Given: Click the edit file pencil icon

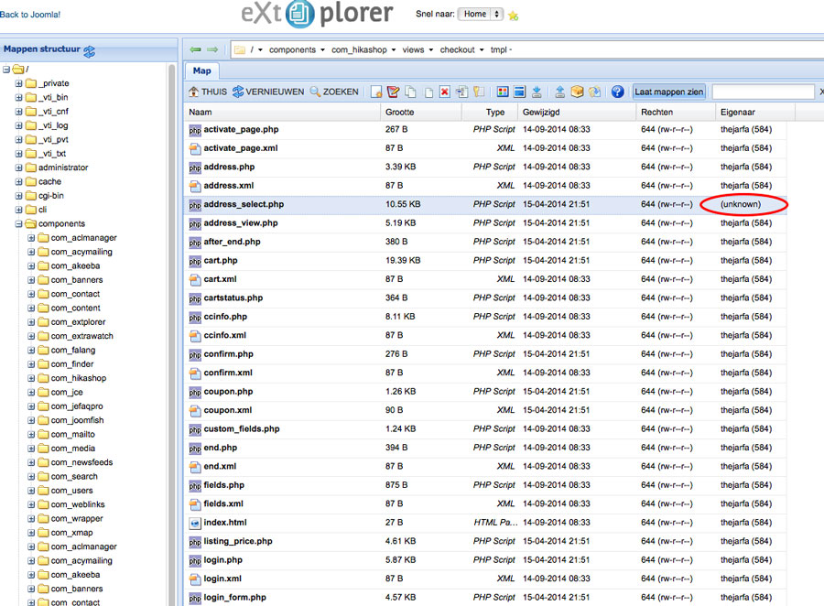Looking at the screenshot, I should click(x=393, y=92).
